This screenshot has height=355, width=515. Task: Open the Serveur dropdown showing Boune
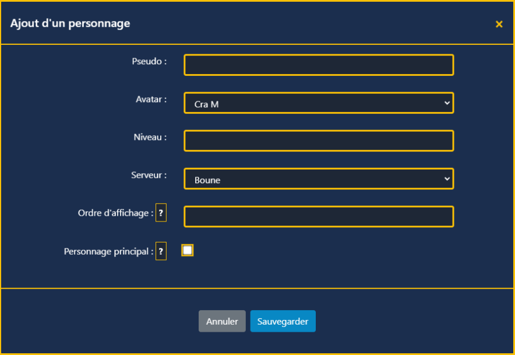point(318,179)
